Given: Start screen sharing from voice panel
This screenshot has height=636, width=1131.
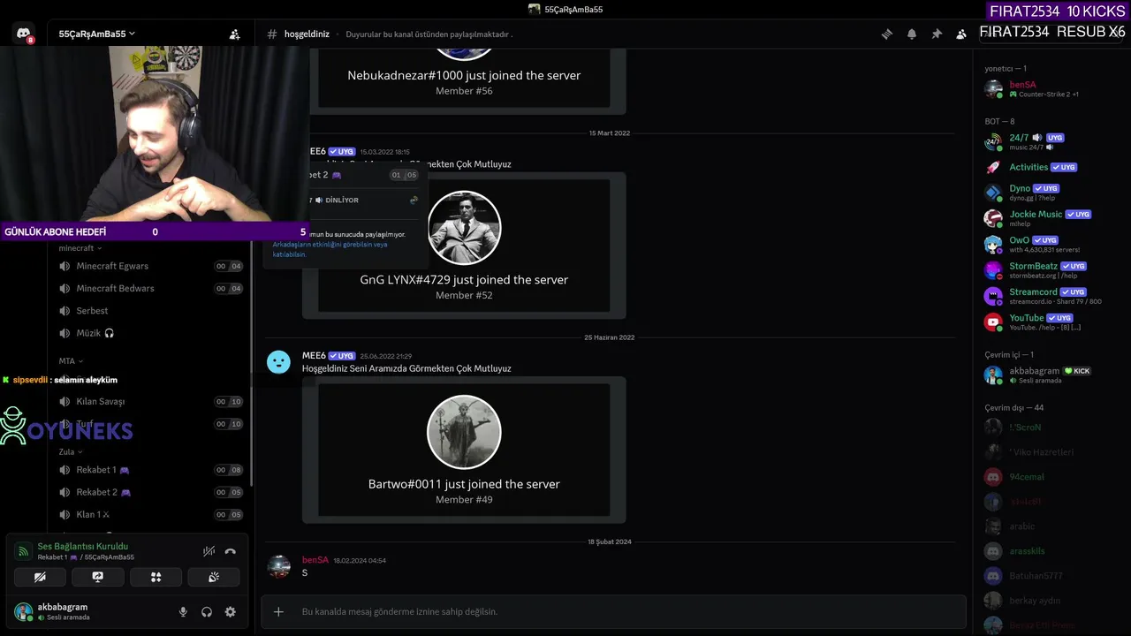Looking at the screenshot, I should 98,577.
